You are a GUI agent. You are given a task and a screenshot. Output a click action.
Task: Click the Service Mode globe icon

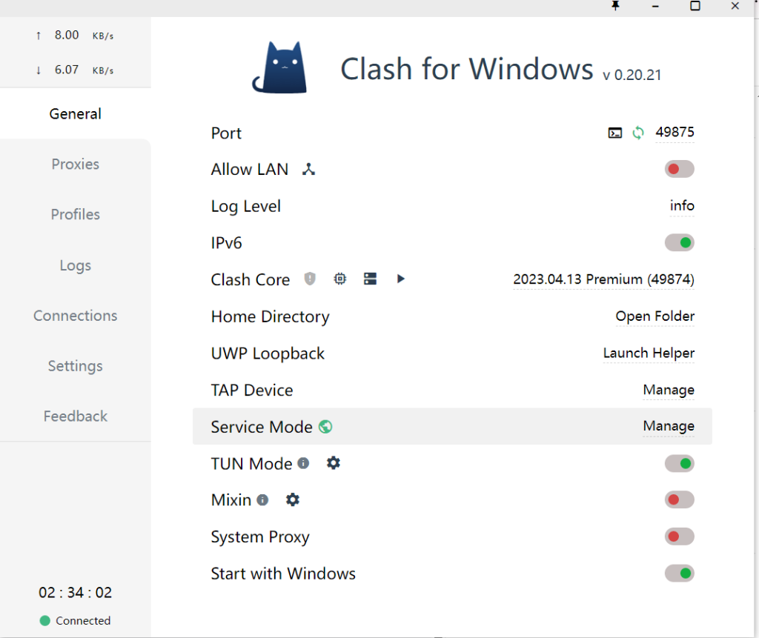pyautogui.click(x=325, y=427)
